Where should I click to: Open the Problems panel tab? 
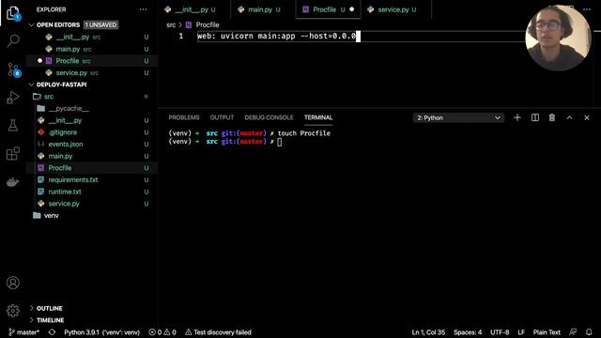184,117
